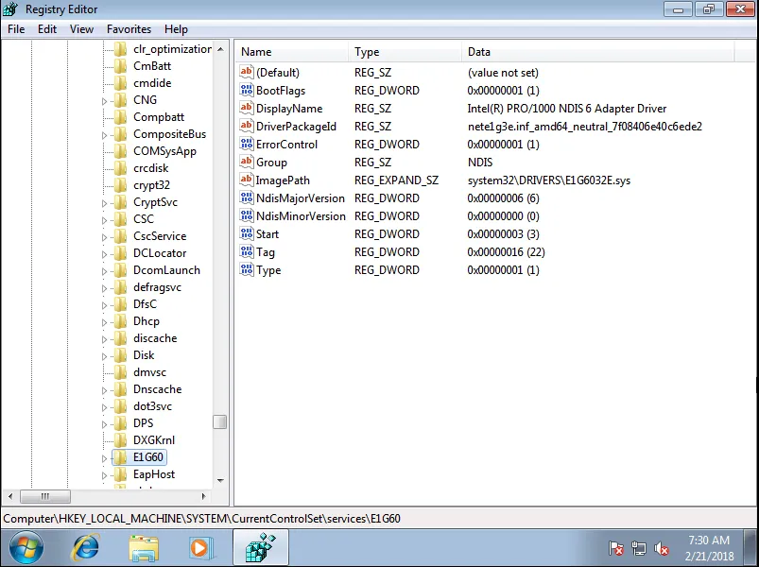
Task: Click the DriverPackageId string icon
Action: (247, 126)
